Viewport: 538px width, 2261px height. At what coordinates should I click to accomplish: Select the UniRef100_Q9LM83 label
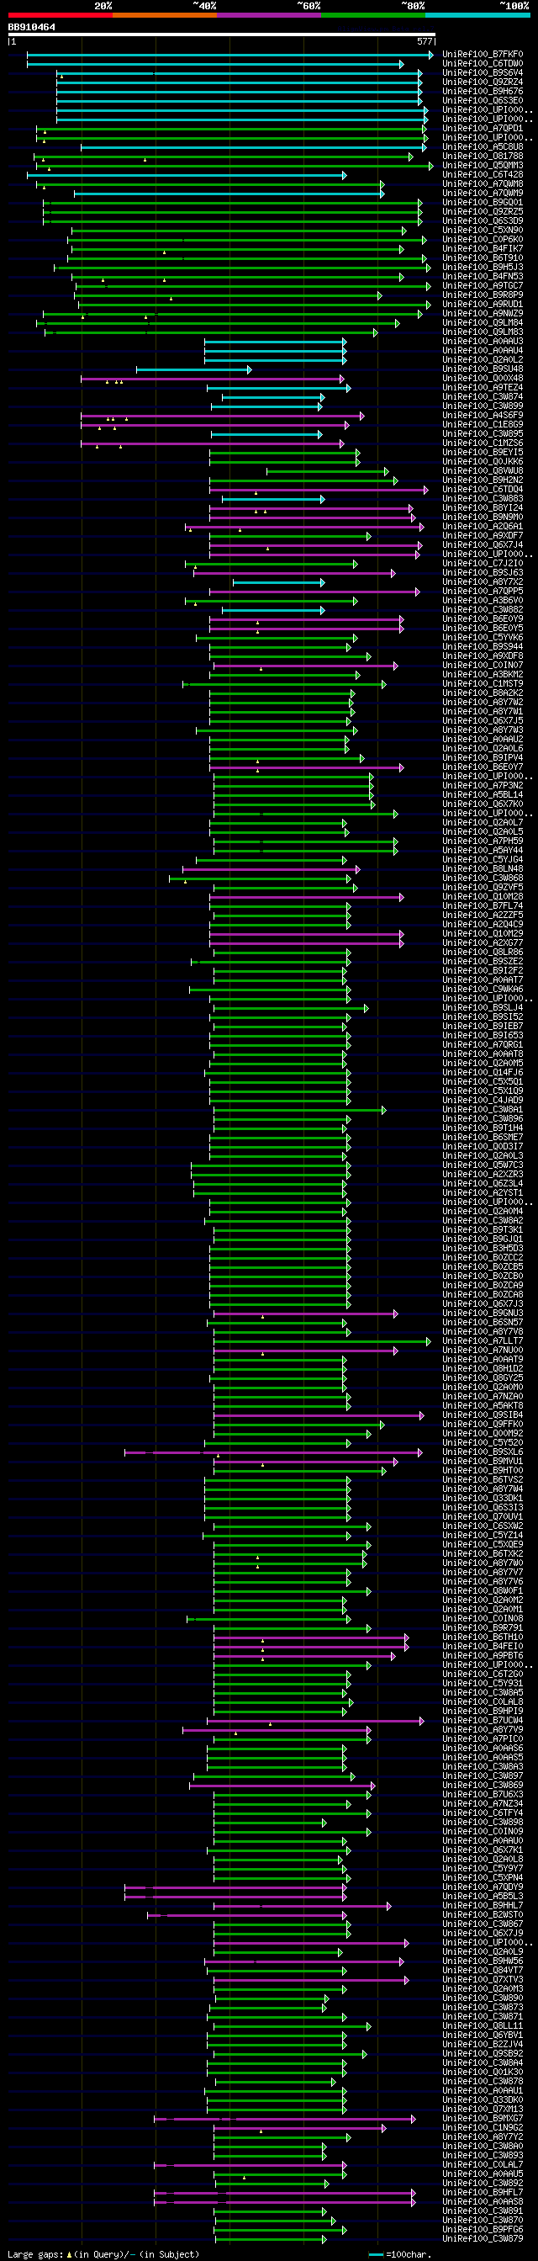483,332
